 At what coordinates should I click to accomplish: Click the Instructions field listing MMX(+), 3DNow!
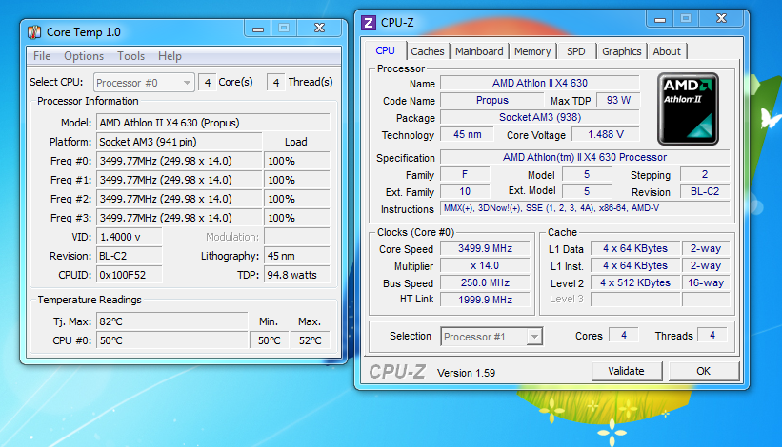pos(585,208)
